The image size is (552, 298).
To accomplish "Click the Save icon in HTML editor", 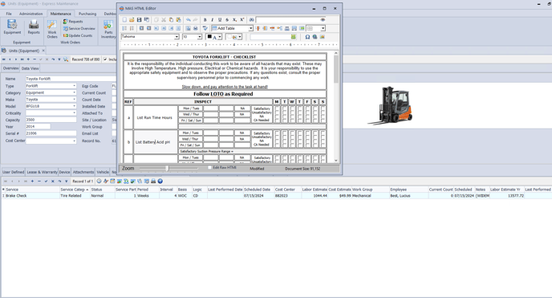I will 139,20.
